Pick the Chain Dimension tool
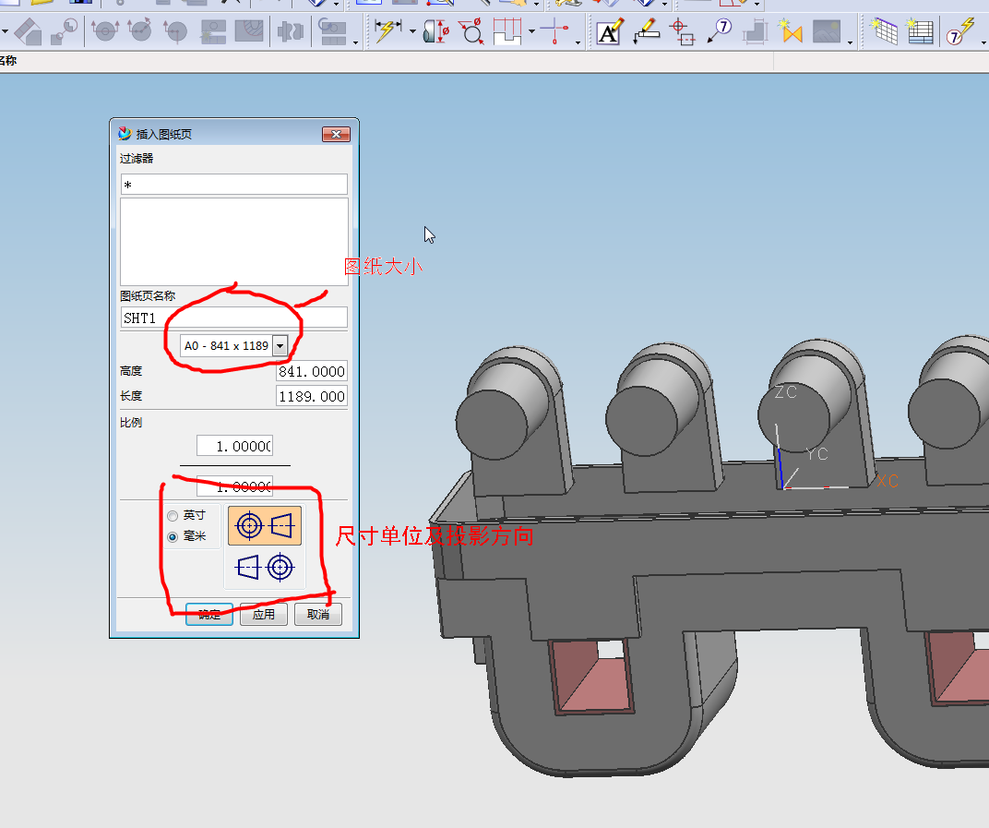This screenshot has width=989, height=828. coord(507,30)
